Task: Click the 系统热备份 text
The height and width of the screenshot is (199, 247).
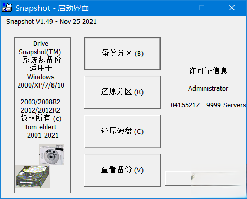Action: [x=42, y=60]
